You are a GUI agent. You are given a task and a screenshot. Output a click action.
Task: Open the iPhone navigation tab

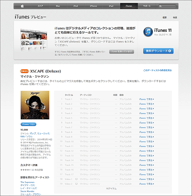93,6
